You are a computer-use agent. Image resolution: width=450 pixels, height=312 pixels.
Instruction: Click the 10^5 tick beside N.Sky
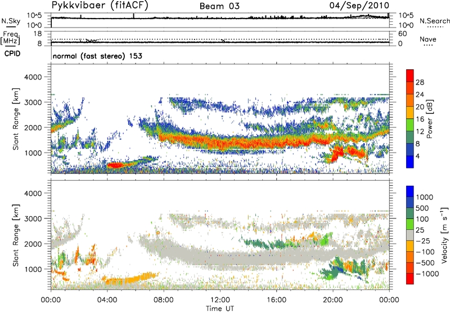(34, 15)
